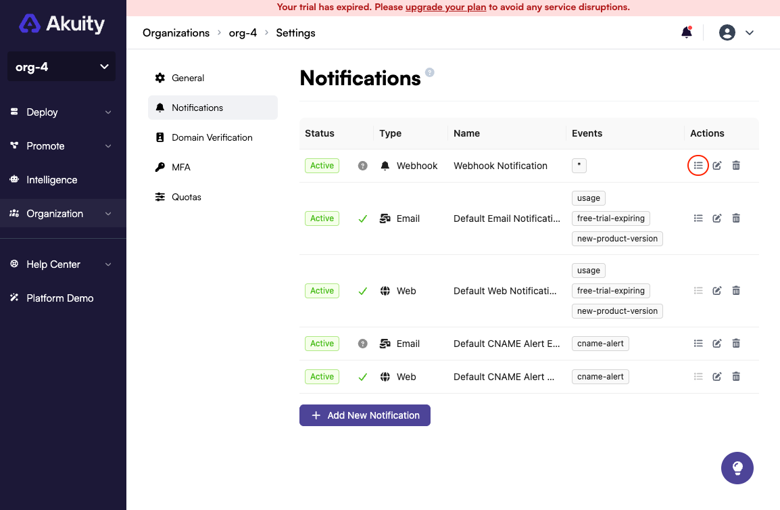The width and height of the screenshot is (780, 510).
Task: Edit the Default Email Notification entry
Action: click(717, 218)
